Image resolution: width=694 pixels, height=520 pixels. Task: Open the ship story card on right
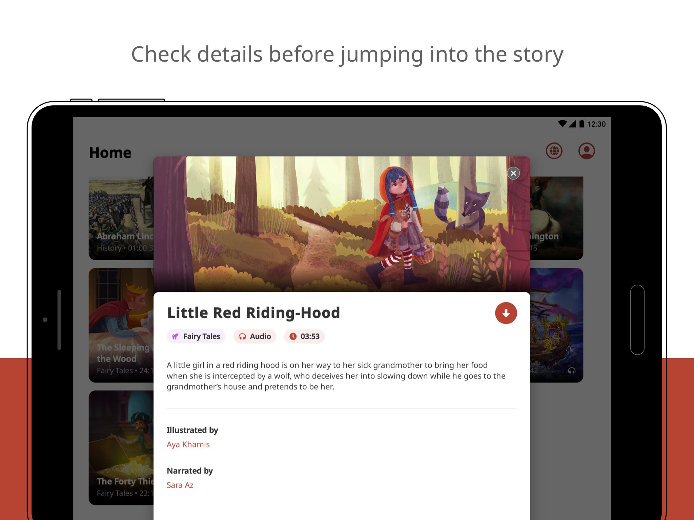(x=556, y=325)
